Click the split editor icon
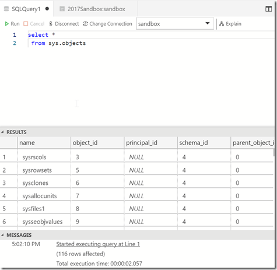The image size is (277, 270). (x=269, y=9)
